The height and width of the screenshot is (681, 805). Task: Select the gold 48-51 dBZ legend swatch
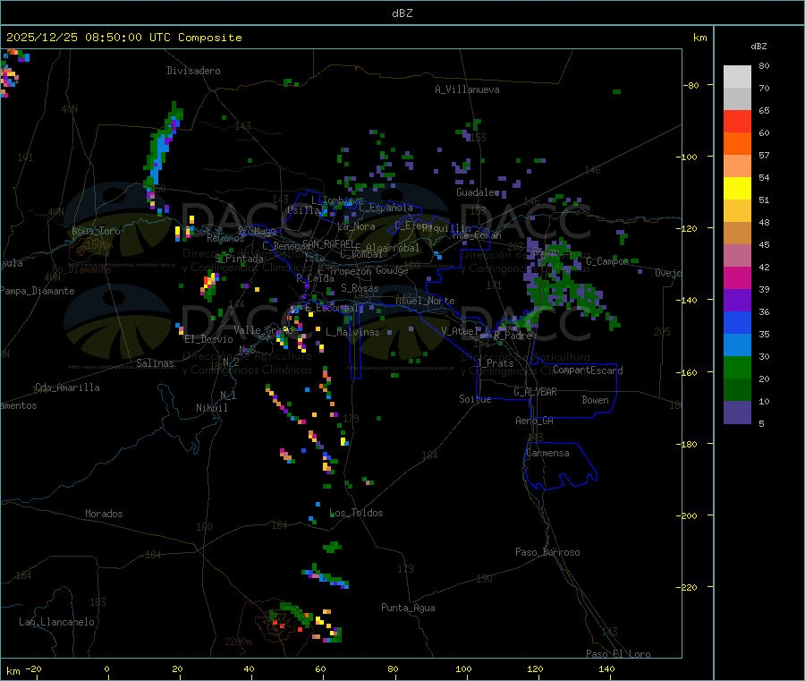[737, 211]
